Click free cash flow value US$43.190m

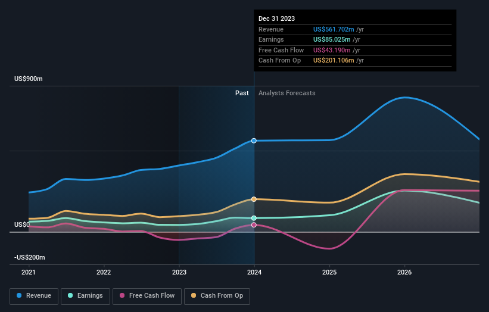coord(332,50)
